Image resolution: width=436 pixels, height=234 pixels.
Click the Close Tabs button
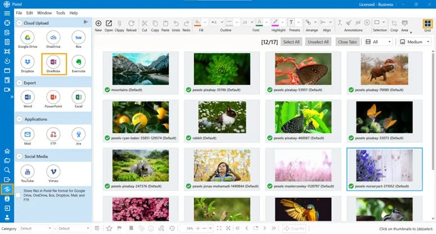347,42
